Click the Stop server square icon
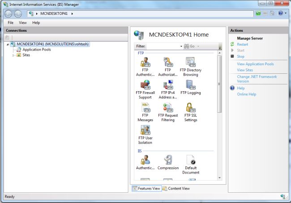This screenshot has height=203, width=291. [232, 56]
